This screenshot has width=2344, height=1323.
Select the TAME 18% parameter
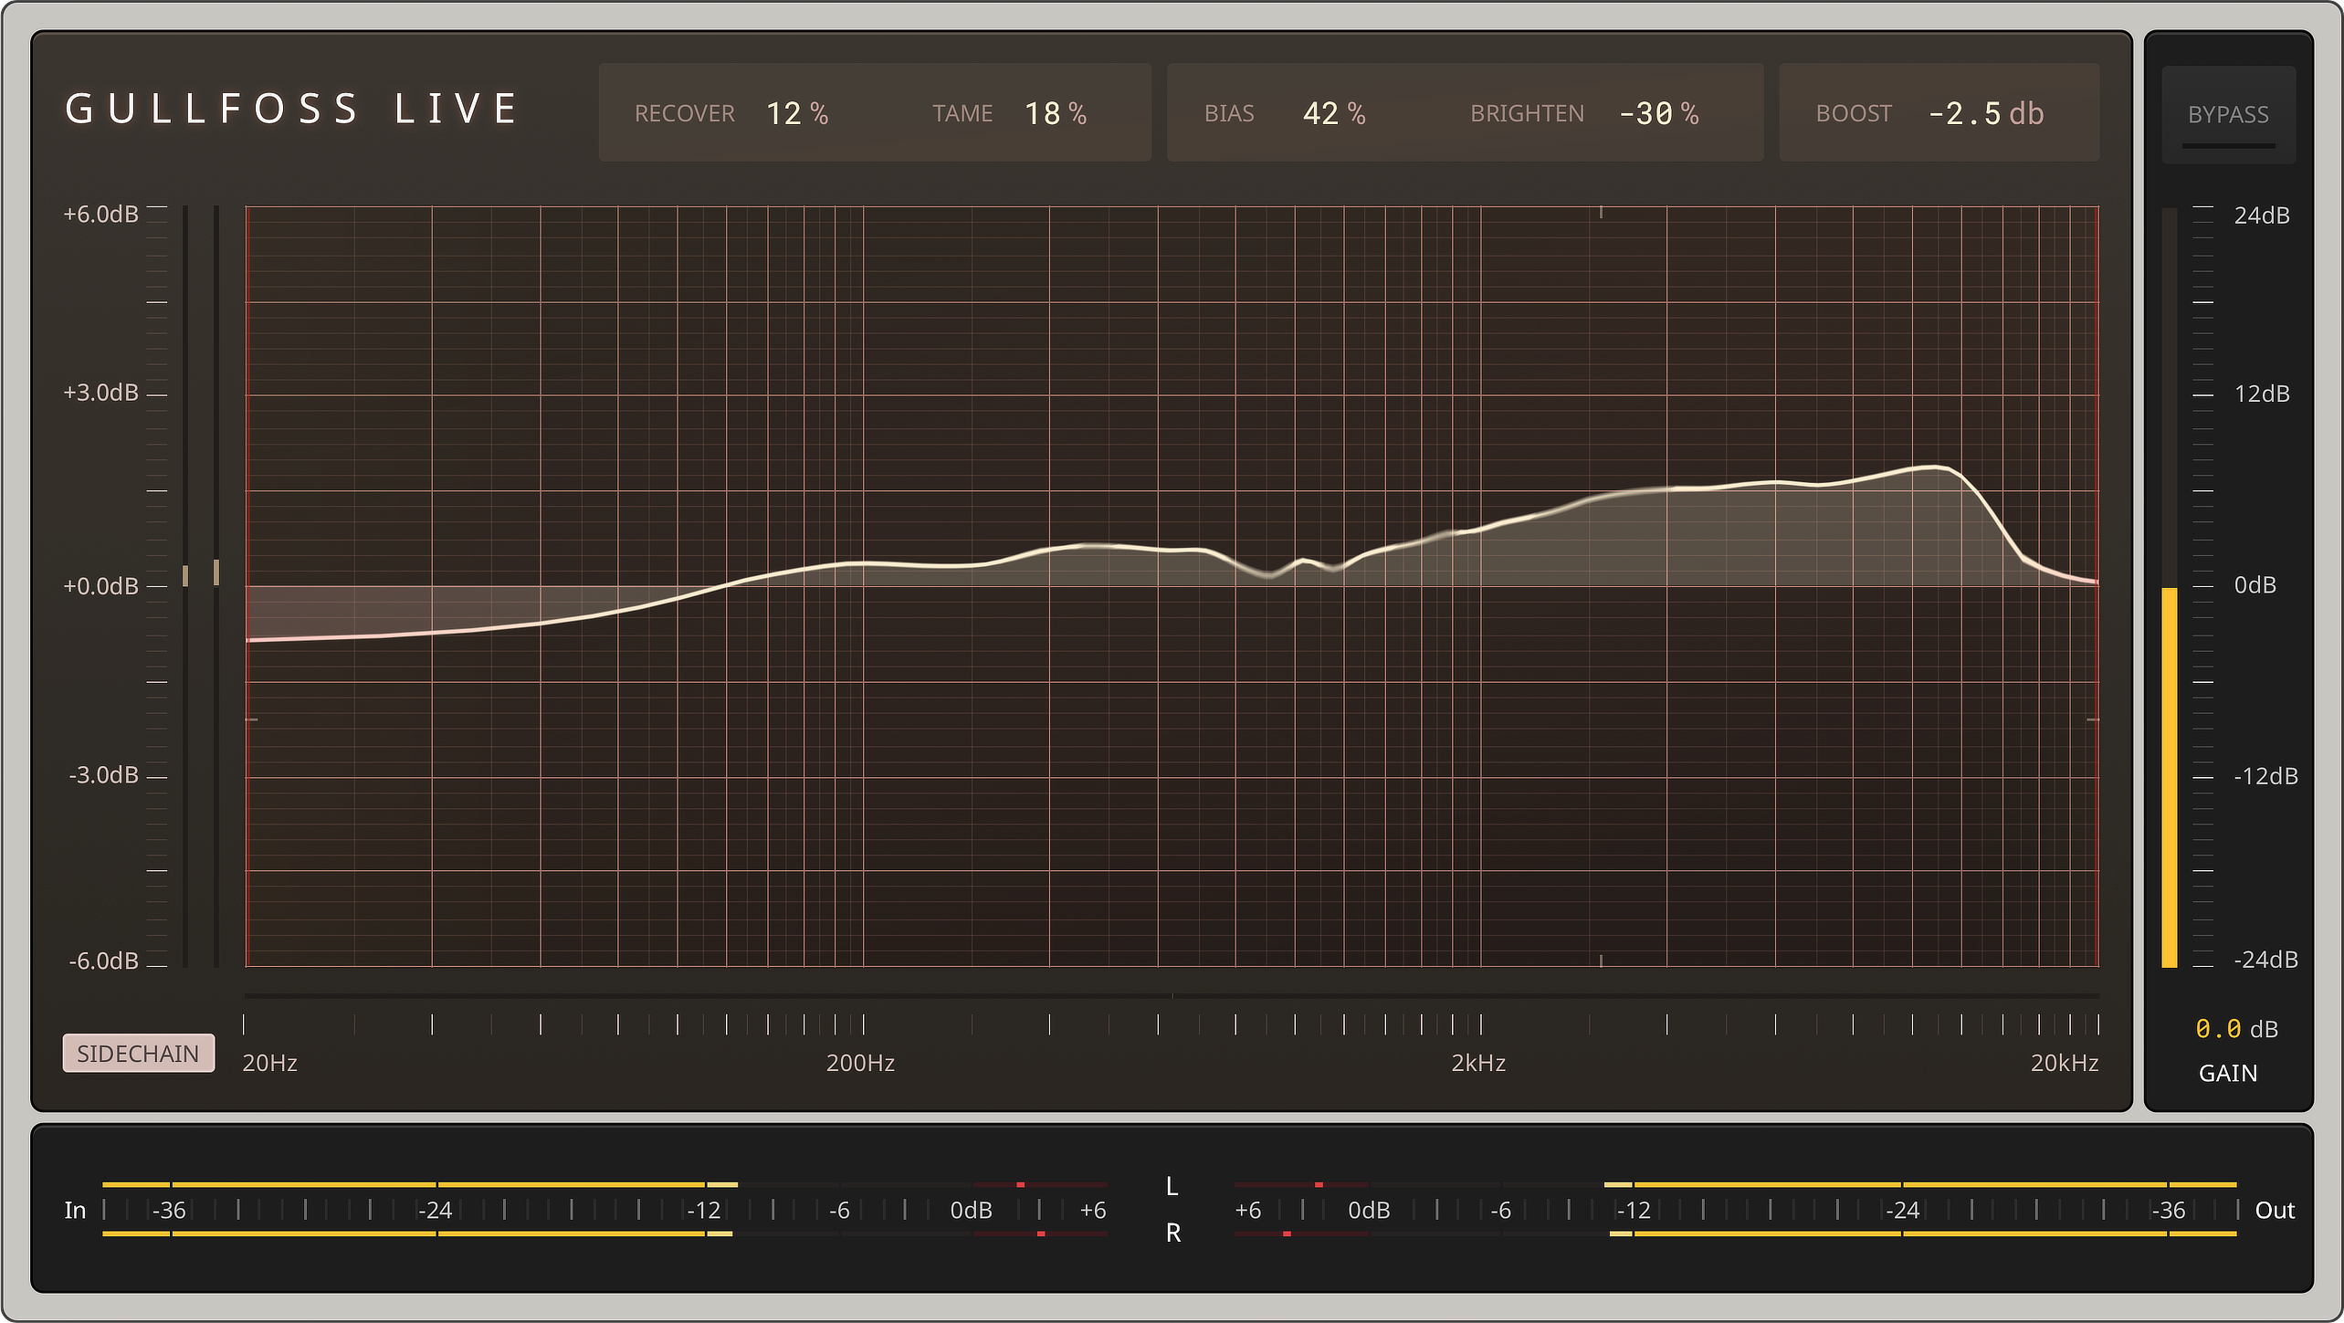[1055, 113]
